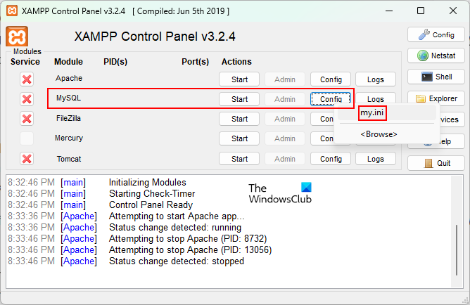Viewport: 470px width, 305px height.
Task: Open the Apache Config dropdown
Action: click(x=331, y=79)
